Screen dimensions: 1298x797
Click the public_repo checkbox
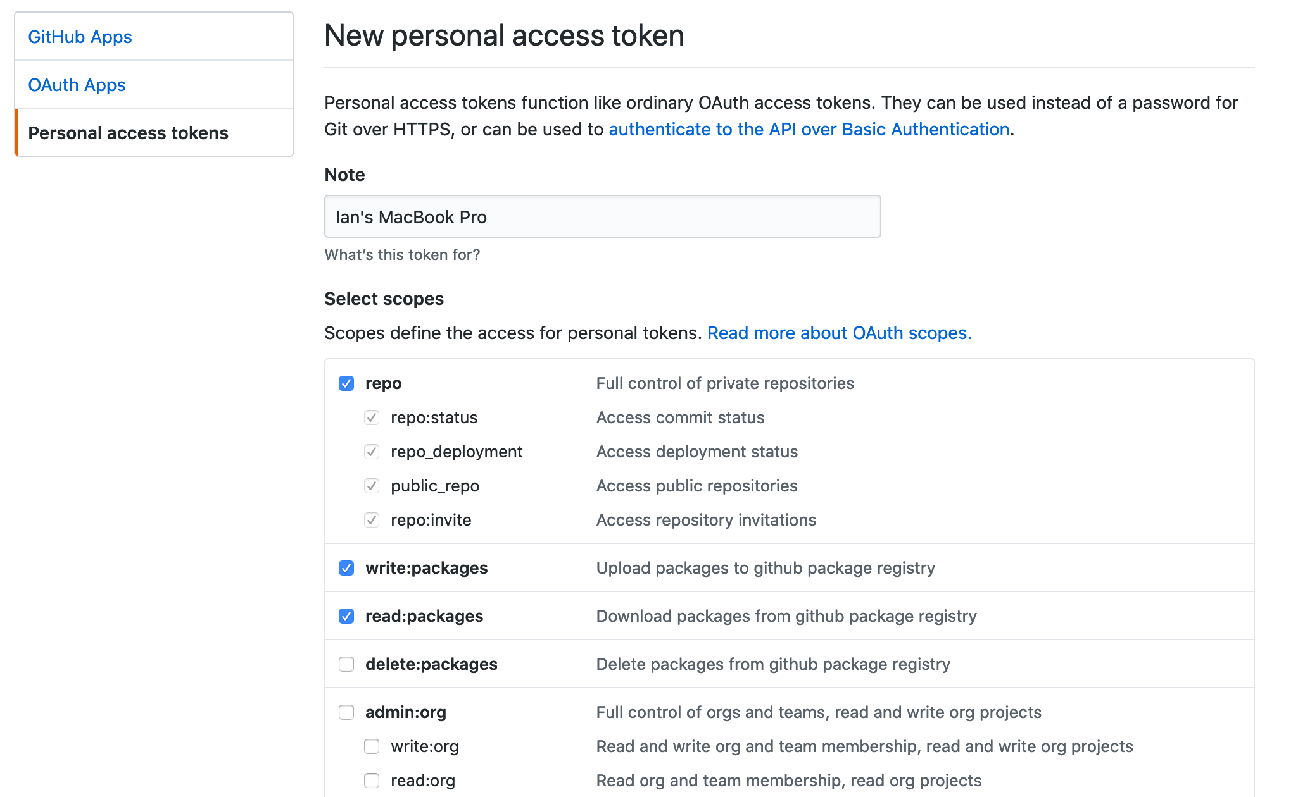[x=372, y=486]
